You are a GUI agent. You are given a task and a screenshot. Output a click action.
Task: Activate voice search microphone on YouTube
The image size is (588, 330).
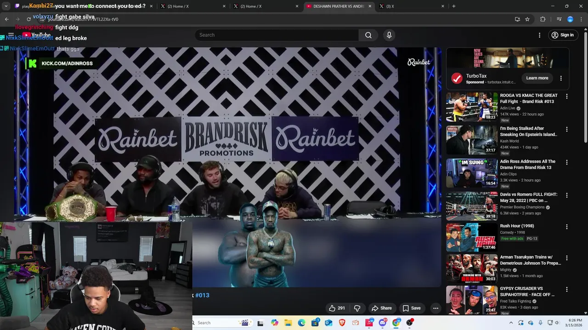(389, 35)
